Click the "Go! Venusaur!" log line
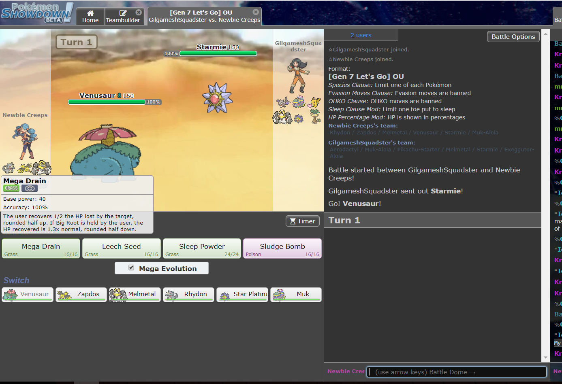 click(355, 204)
